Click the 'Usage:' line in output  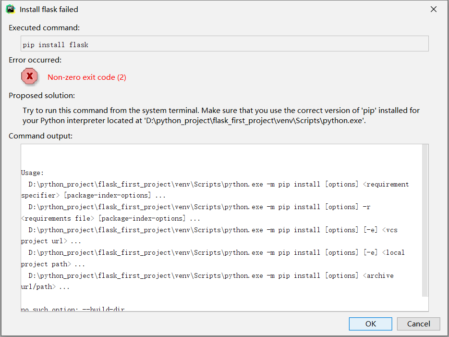32,173
